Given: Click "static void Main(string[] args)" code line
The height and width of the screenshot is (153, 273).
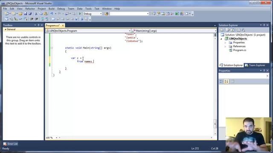Looking at the screenshot, I should [x=88, y=48].
